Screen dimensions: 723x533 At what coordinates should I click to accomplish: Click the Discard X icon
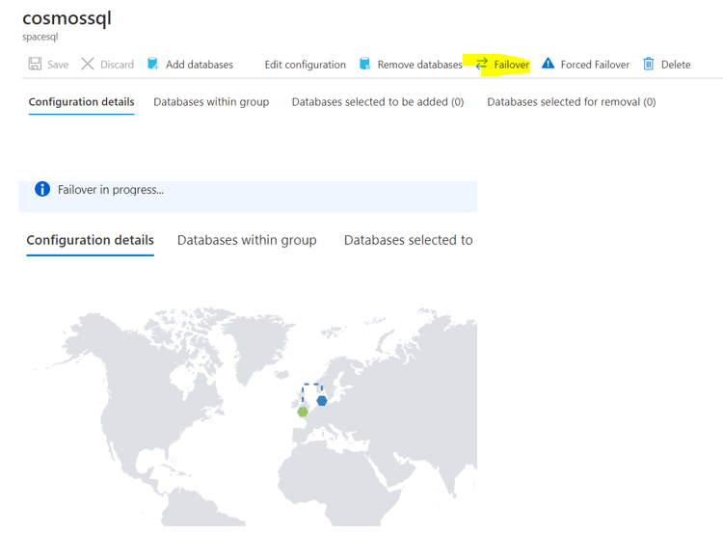(x=88, y=65)
